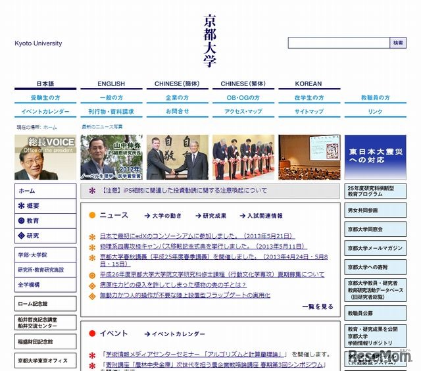Filter news by 研究成果
The image size is (421, 371).
(211, 216)
